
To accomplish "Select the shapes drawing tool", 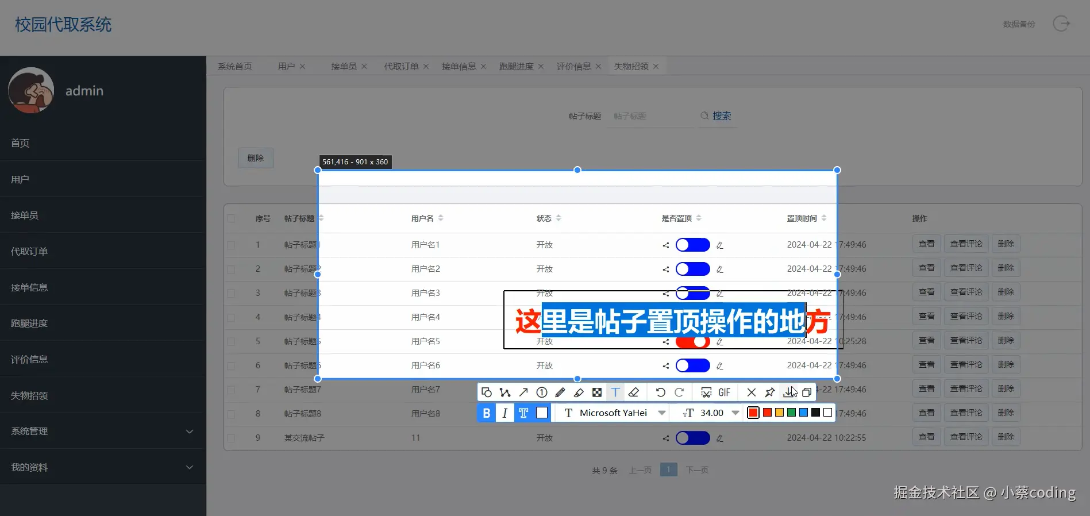I will coord(487,392).
